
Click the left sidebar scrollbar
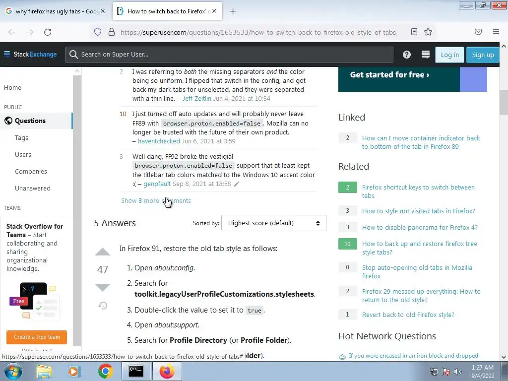77,210
